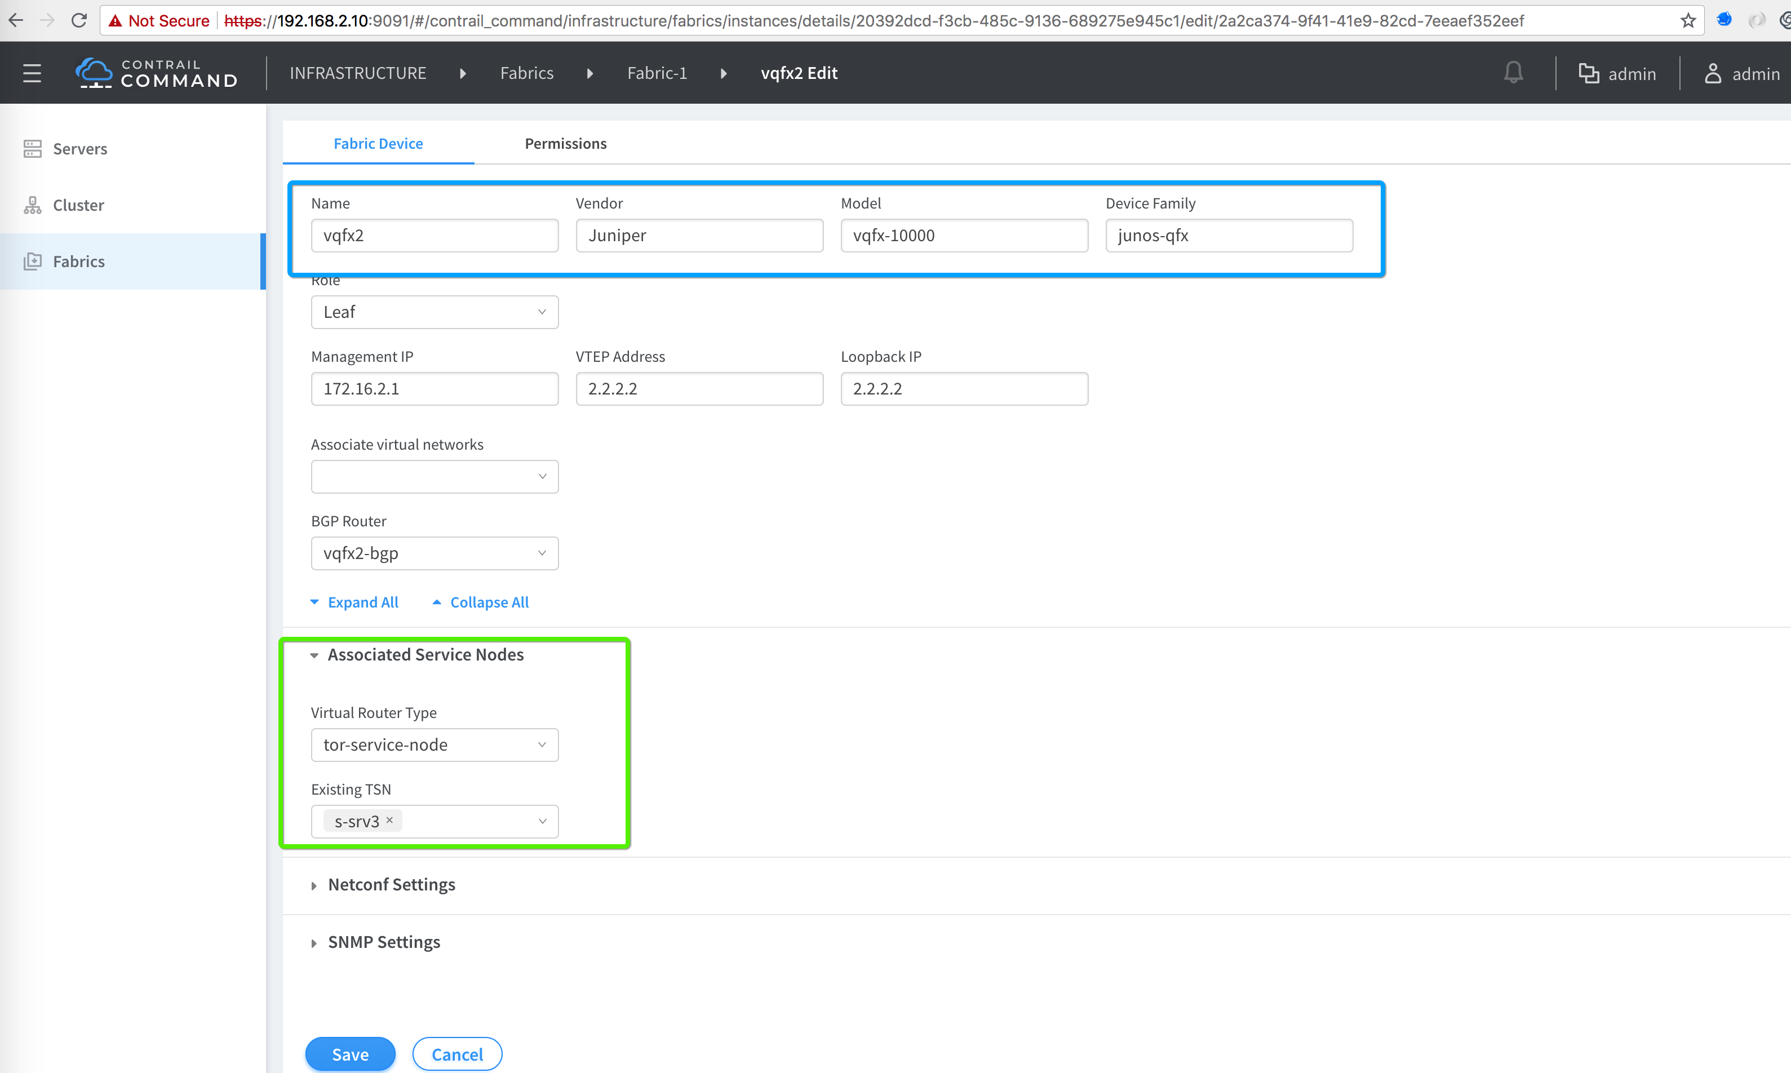Click the Expand All triangle icon
1791x1073 pixels.
[x=314, y=602]
